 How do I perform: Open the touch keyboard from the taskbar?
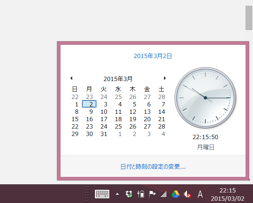102,194
